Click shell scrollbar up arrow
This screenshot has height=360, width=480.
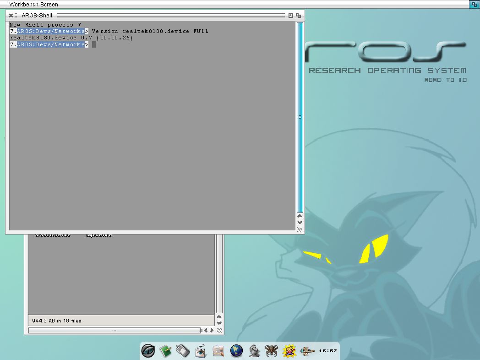(300, 216)
